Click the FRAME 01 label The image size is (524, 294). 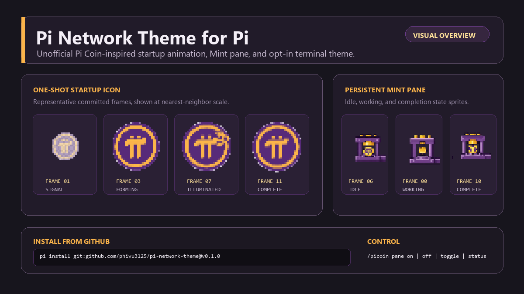(x=58, y=181)
